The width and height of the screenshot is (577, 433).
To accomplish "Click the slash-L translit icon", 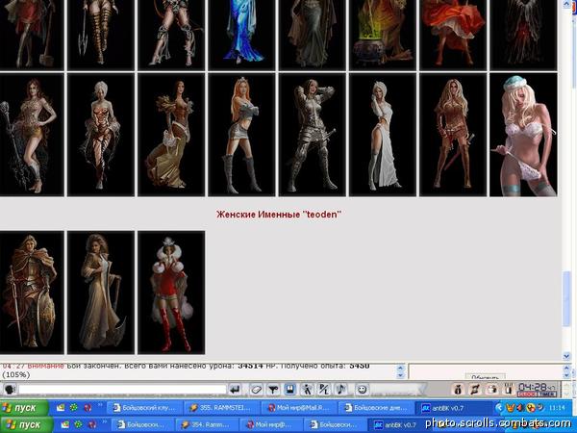I will 324,389.
